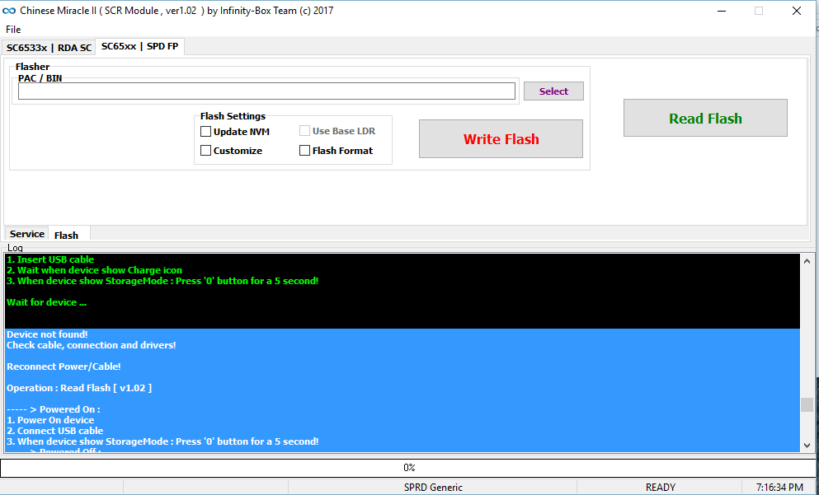Select the SC65xx | SPD FP tab

pyautogui.click(x=140, y=46)
